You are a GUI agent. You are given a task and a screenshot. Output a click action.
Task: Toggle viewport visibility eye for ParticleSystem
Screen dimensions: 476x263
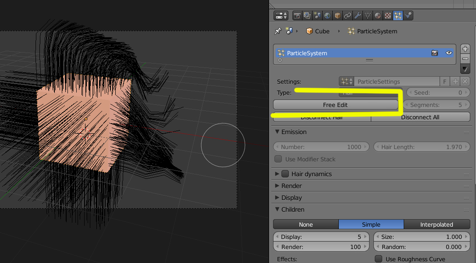pyautogui.click(x=449, y=53)
